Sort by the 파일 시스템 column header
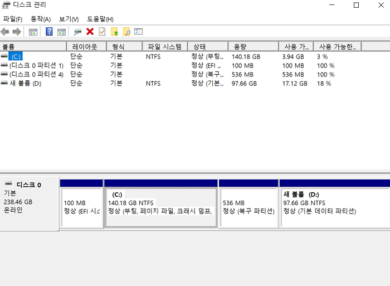Screen dimensions: 390x286 point(165,46)
